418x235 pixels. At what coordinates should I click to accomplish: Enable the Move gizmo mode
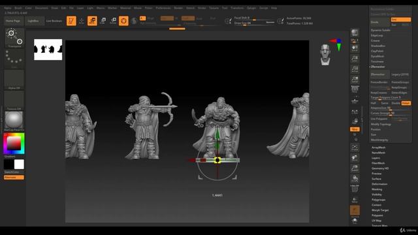[x=92, y=21]
